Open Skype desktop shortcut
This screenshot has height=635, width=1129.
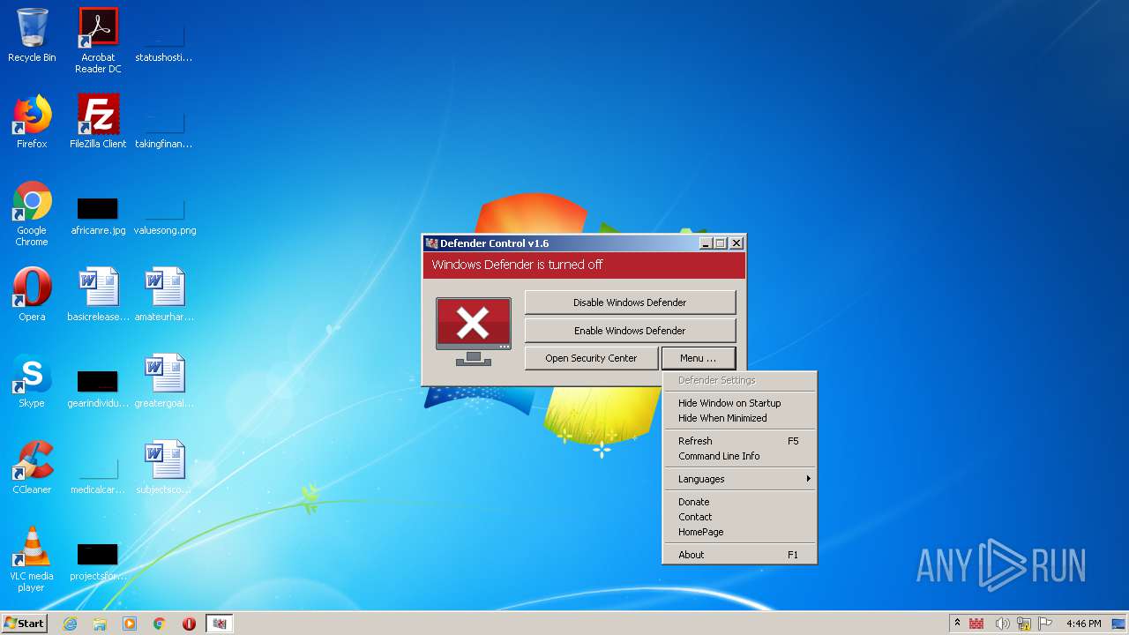click(32, 381)
